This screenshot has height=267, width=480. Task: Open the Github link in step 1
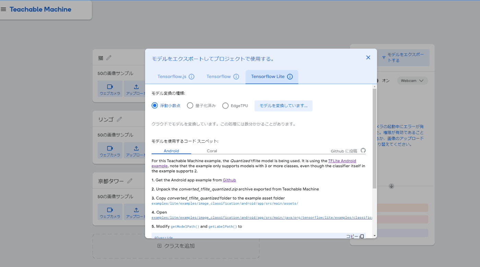pyautogui.click(x=229, y=180)
